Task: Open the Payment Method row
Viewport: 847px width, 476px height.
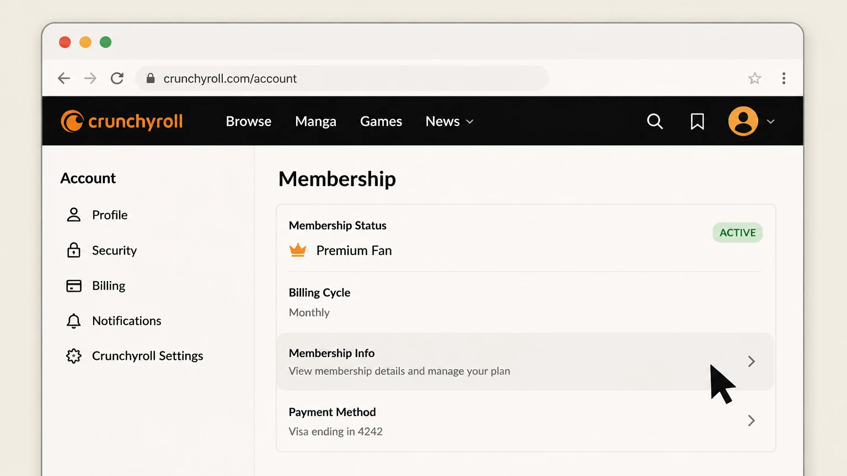Action: [526, 421]
